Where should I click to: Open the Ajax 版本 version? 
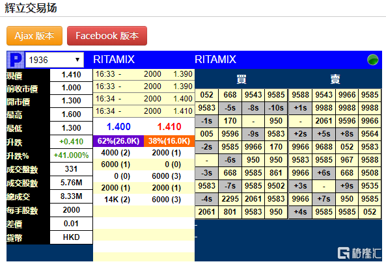click(34, 36)
